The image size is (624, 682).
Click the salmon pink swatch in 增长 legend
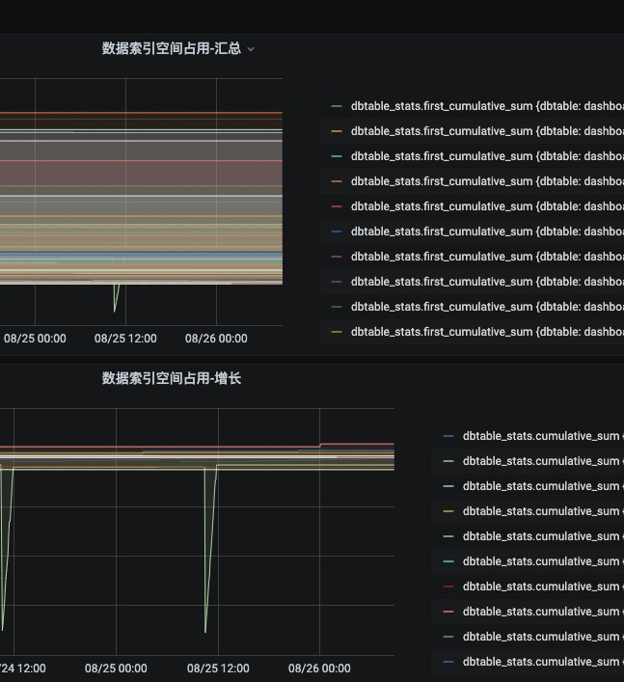448,612
